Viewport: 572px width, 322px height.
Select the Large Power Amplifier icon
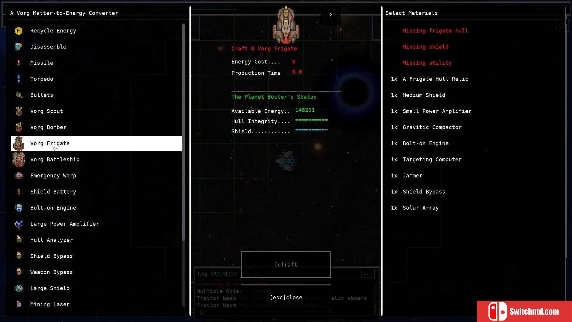click(18, 224)
